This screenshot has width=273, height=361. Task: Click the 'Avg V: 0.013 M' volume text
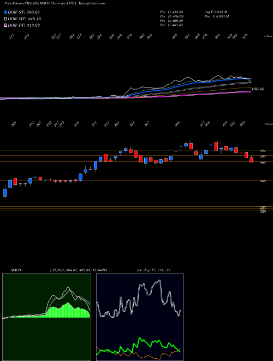point(216,11)
